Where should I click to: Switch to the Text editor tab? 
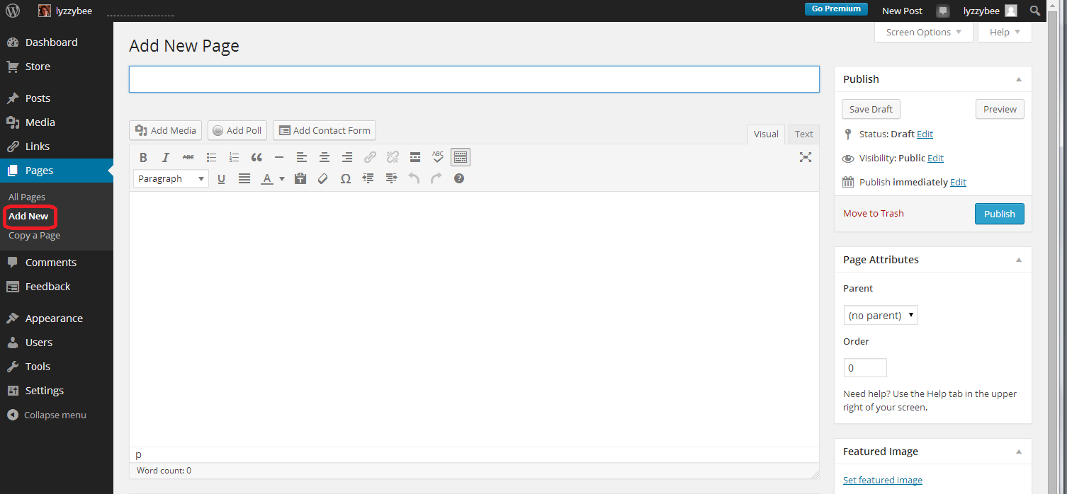[x=803, y=134]
